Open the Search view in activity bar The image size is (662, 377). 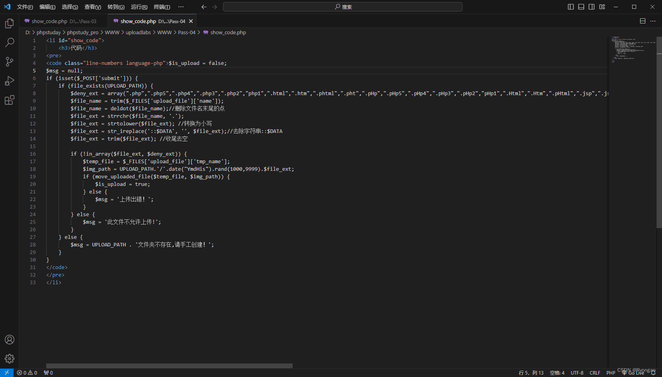click(x=10, y=42)
